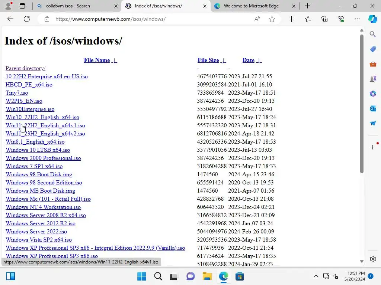Add this page to favorites star
This screenshot has height=285, width=381.
pyautogui.click(x=272, y=19)
